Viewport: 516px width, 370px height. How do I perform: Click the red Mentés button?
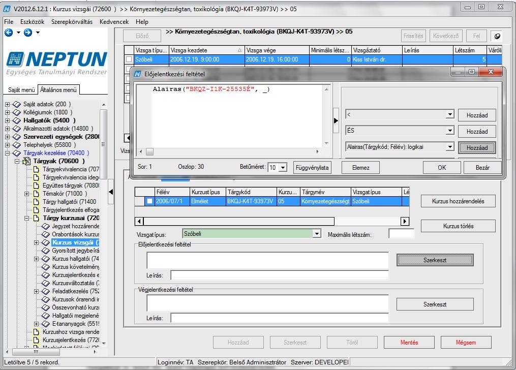click(409, 343)
